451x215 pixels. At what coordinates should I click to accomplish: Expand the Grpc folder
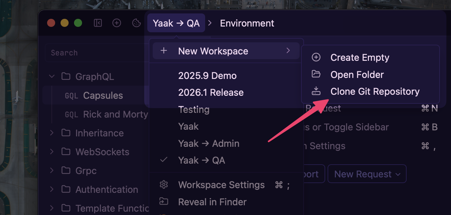tap(52, 171)
